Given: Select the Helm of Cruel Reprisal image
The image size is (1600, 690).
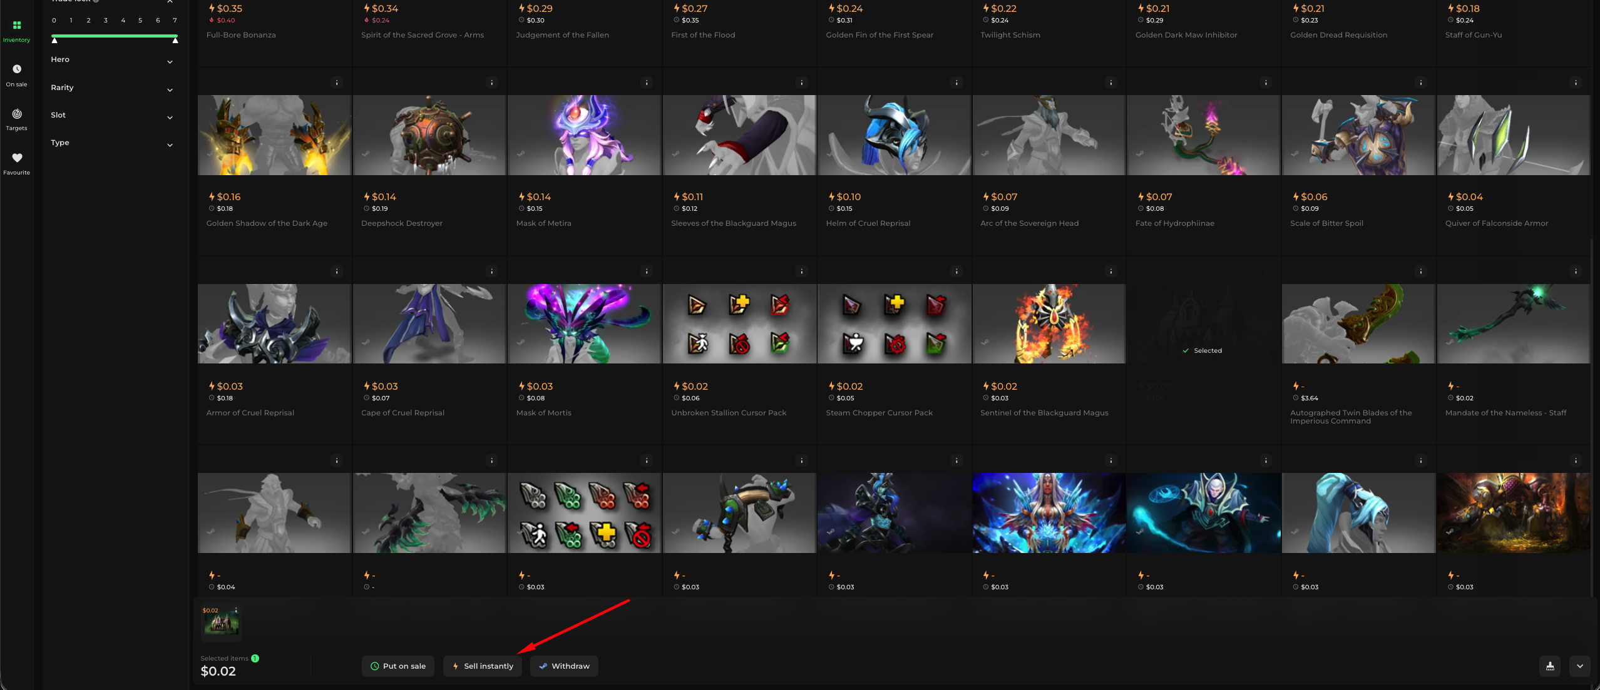Looking at the screenshot, I should tap(895, 135).
